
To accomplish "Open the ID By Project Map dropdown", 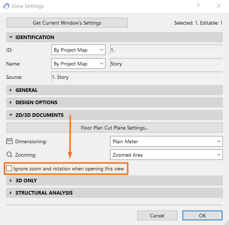I will 78,50.
